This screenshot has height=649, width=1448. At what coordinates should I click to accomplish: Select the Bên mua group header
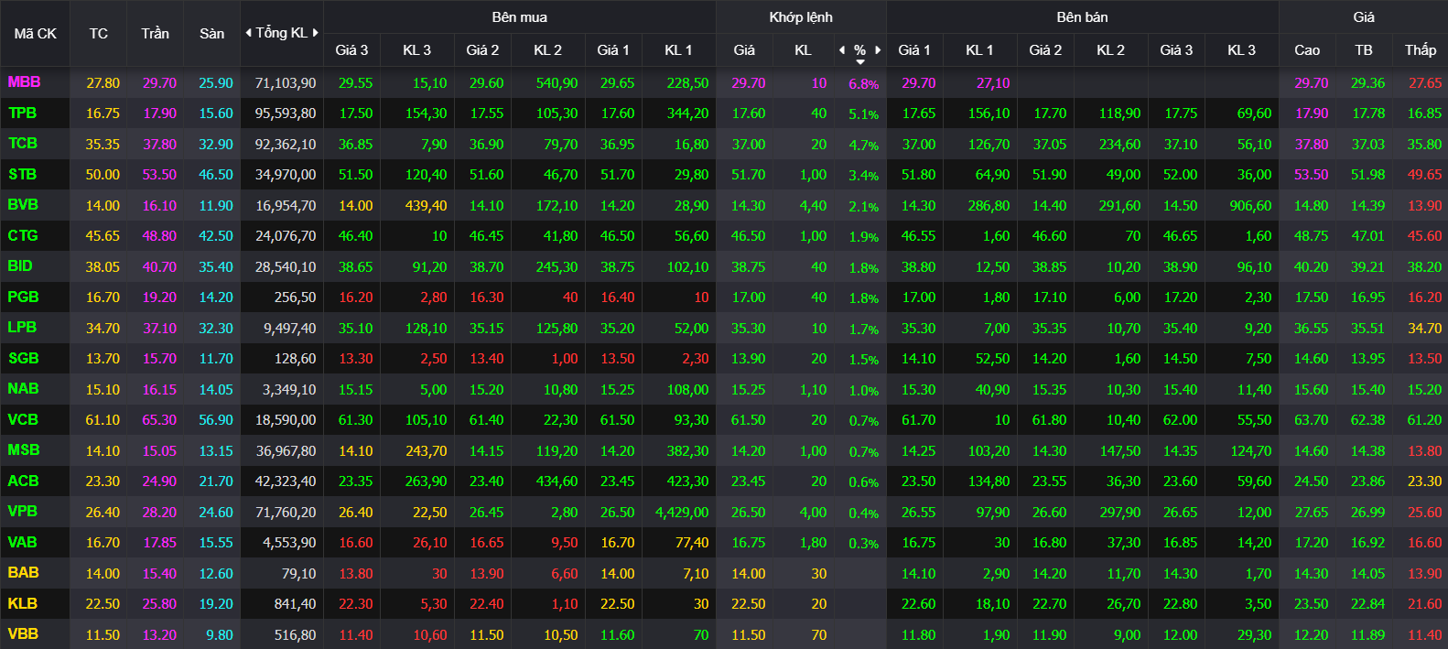(x=519, y=17)
